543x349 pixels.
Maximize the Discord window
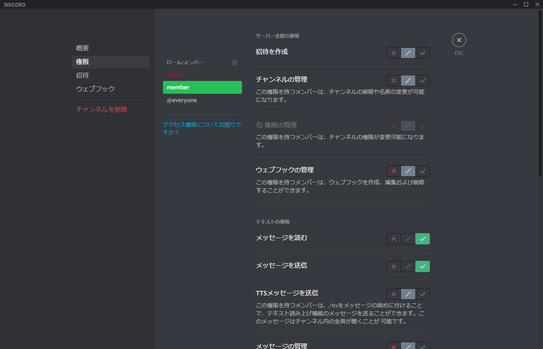[526, 4]
